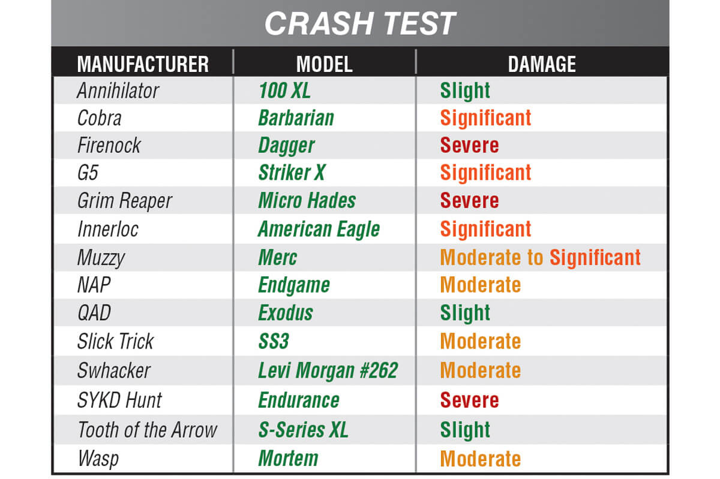Click the Barbarian model name
720x479 pixels.
[x=296, y=118]
